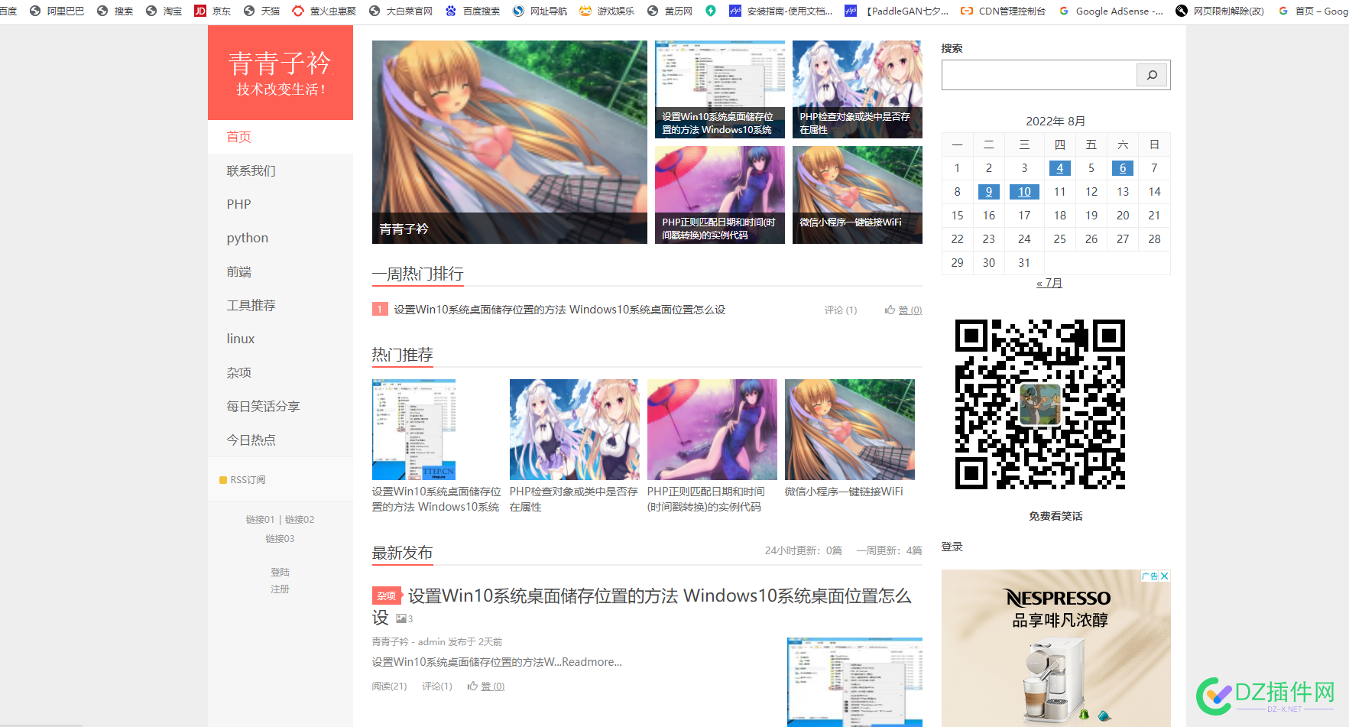This screenshot has width=1349, height=727.
Task: Close the Nespresso ad with the X
Action: click(x=1165, y=576)
